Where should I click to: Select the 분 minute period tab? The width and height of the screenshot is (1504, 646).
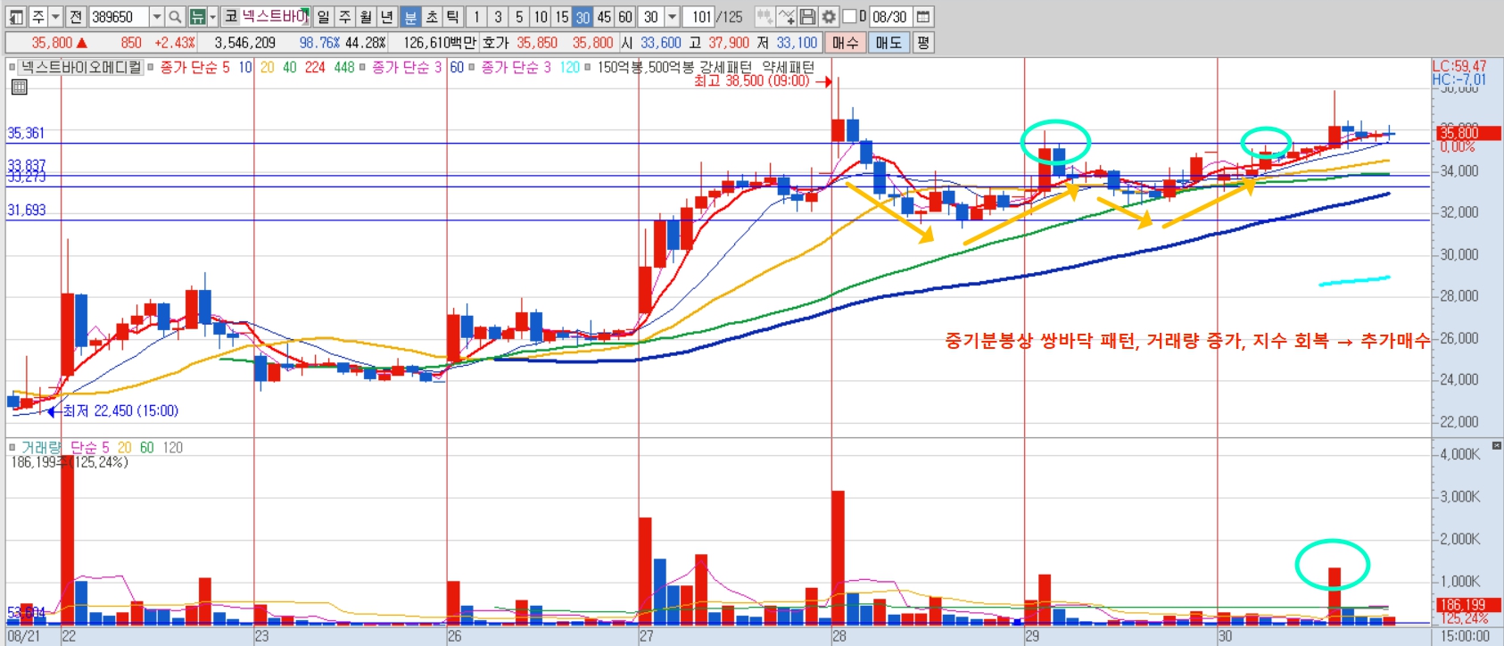410,17
